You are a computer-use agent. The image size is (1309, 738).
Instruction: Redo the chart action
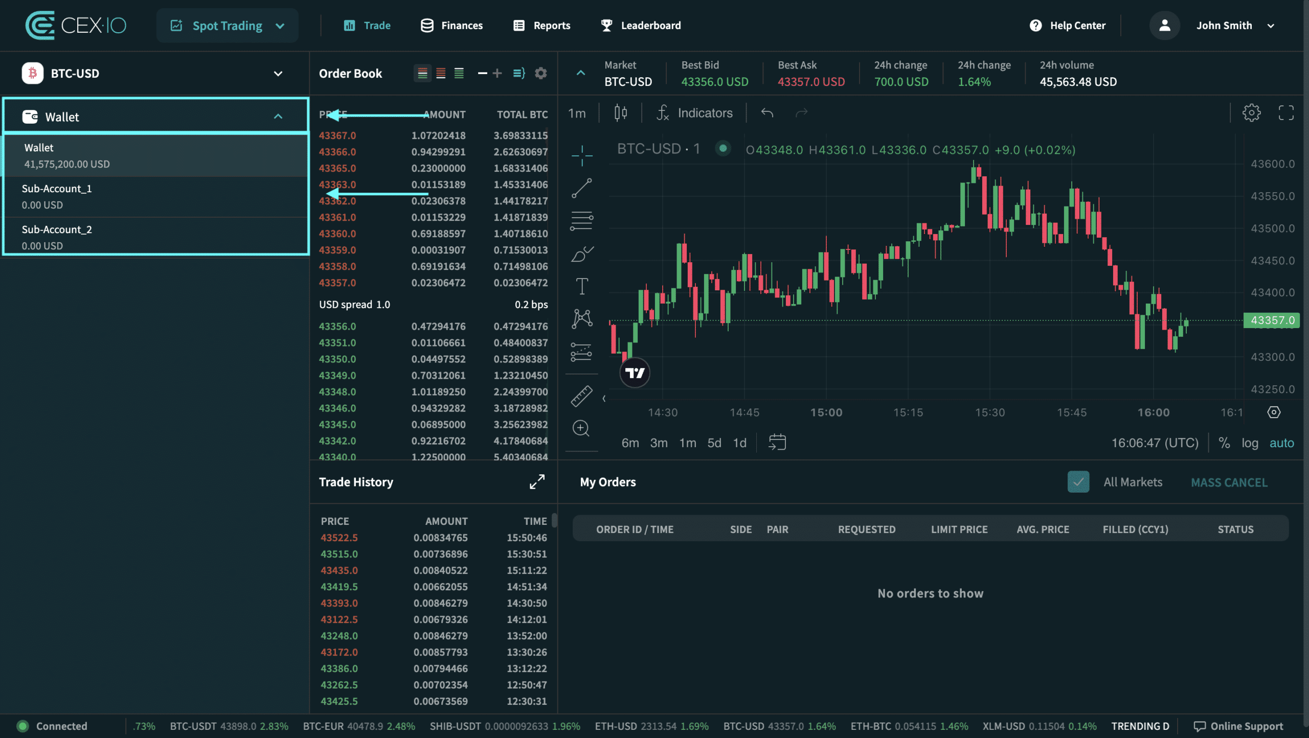[802, 112]
